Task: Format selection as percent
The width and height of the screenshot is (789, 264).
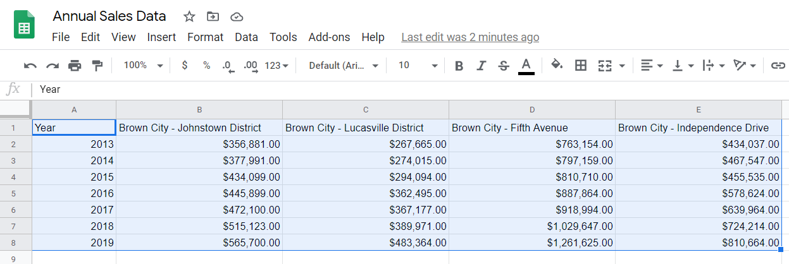Action: pyautogui.click(x=206, y=66)
